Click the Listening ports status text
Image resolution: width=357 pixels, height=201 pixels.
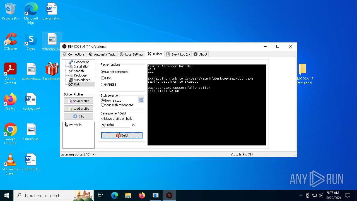(78, 154)
